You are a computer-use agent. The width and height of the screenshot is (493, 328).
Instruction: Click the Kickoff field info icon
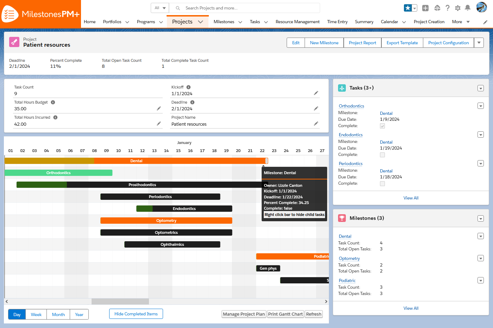pos(188,87)
